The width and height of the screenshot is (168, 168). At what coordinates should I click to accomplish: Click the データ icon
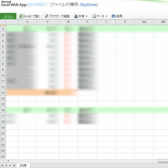coord(94,16)
